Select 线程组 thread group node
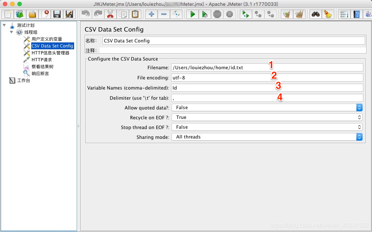 click(x=31, y=32)
